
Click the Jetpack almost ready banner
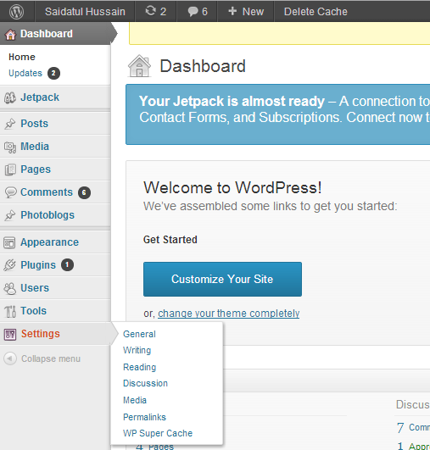point(278,114)
